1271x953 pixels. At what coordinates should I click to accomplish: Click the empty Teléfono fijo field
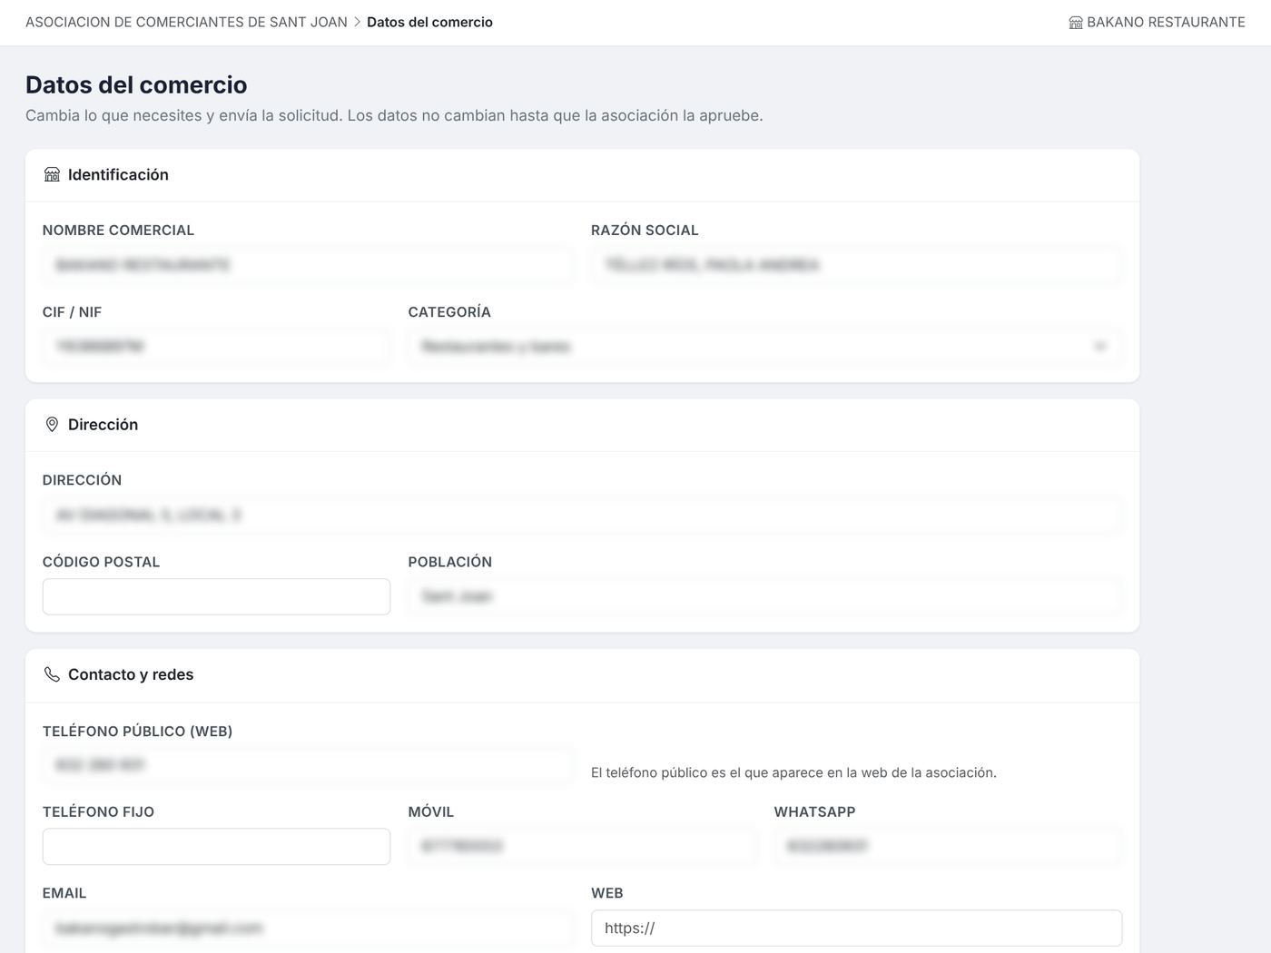coord(216,846)
